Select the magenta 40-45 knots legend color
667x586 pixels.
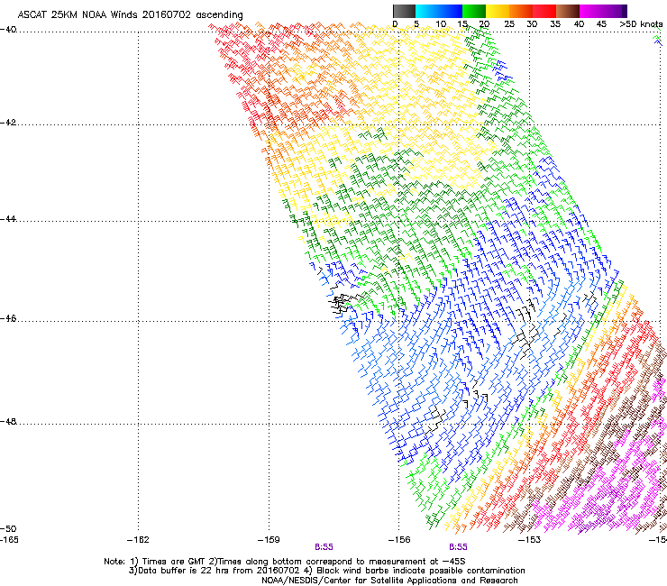coord(591,11)
